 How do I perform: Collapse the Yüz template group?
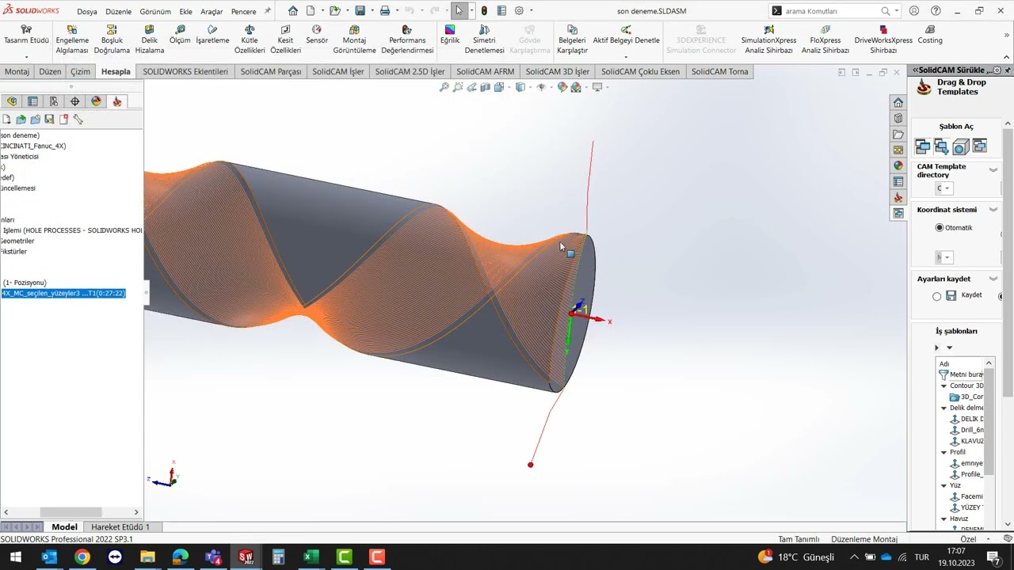pos(943,485)
